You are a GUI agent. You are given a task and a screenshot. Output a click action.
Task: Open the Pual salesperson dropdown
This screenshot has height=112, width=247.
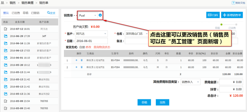coord(88,15)
